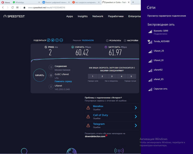Click the warning icon for Call of Duty
The width and height of the screenshot is (193, 154).
tap(88, 117)
